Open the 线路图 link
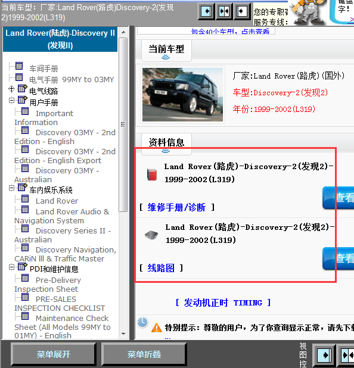This screenshot has width=354, height=368. click(x=161, y=268)
